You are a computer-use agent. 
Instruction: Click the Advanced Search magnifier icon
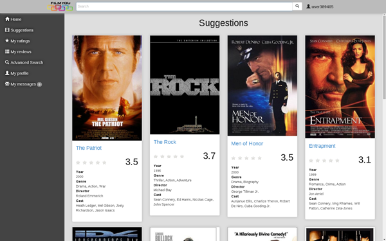coord(7,62)
